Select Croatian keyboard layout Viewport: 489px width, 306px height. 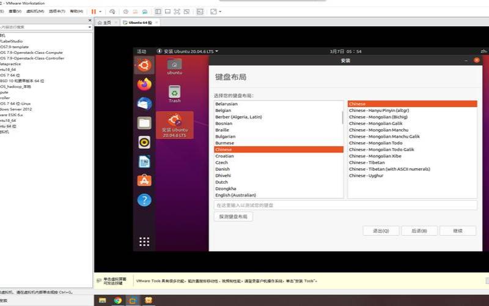tap(279, 156)
